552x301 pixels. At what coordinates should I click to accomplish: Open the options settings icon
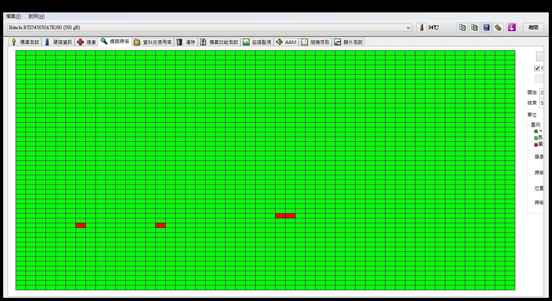click(498, 28)
